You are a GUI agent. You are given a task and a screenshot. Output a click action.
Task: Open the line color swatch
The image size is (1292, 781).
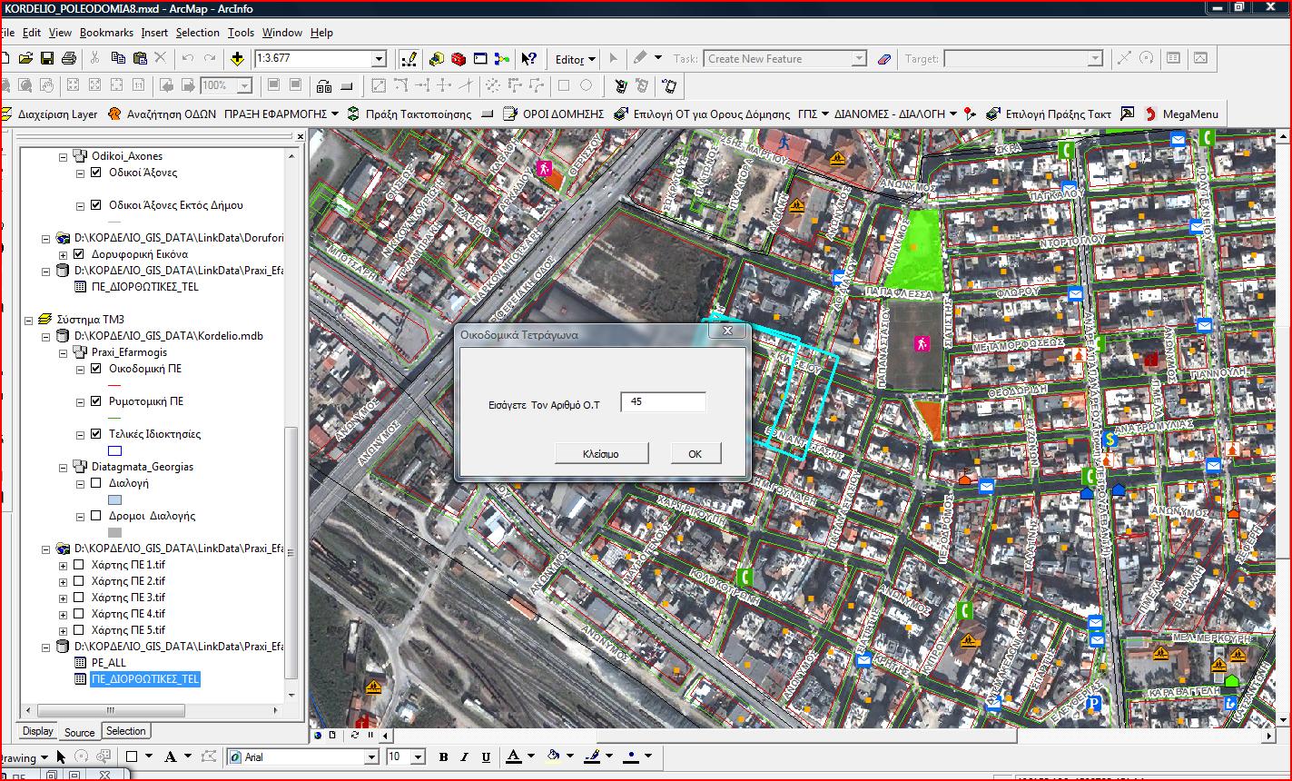click(592, 756)
